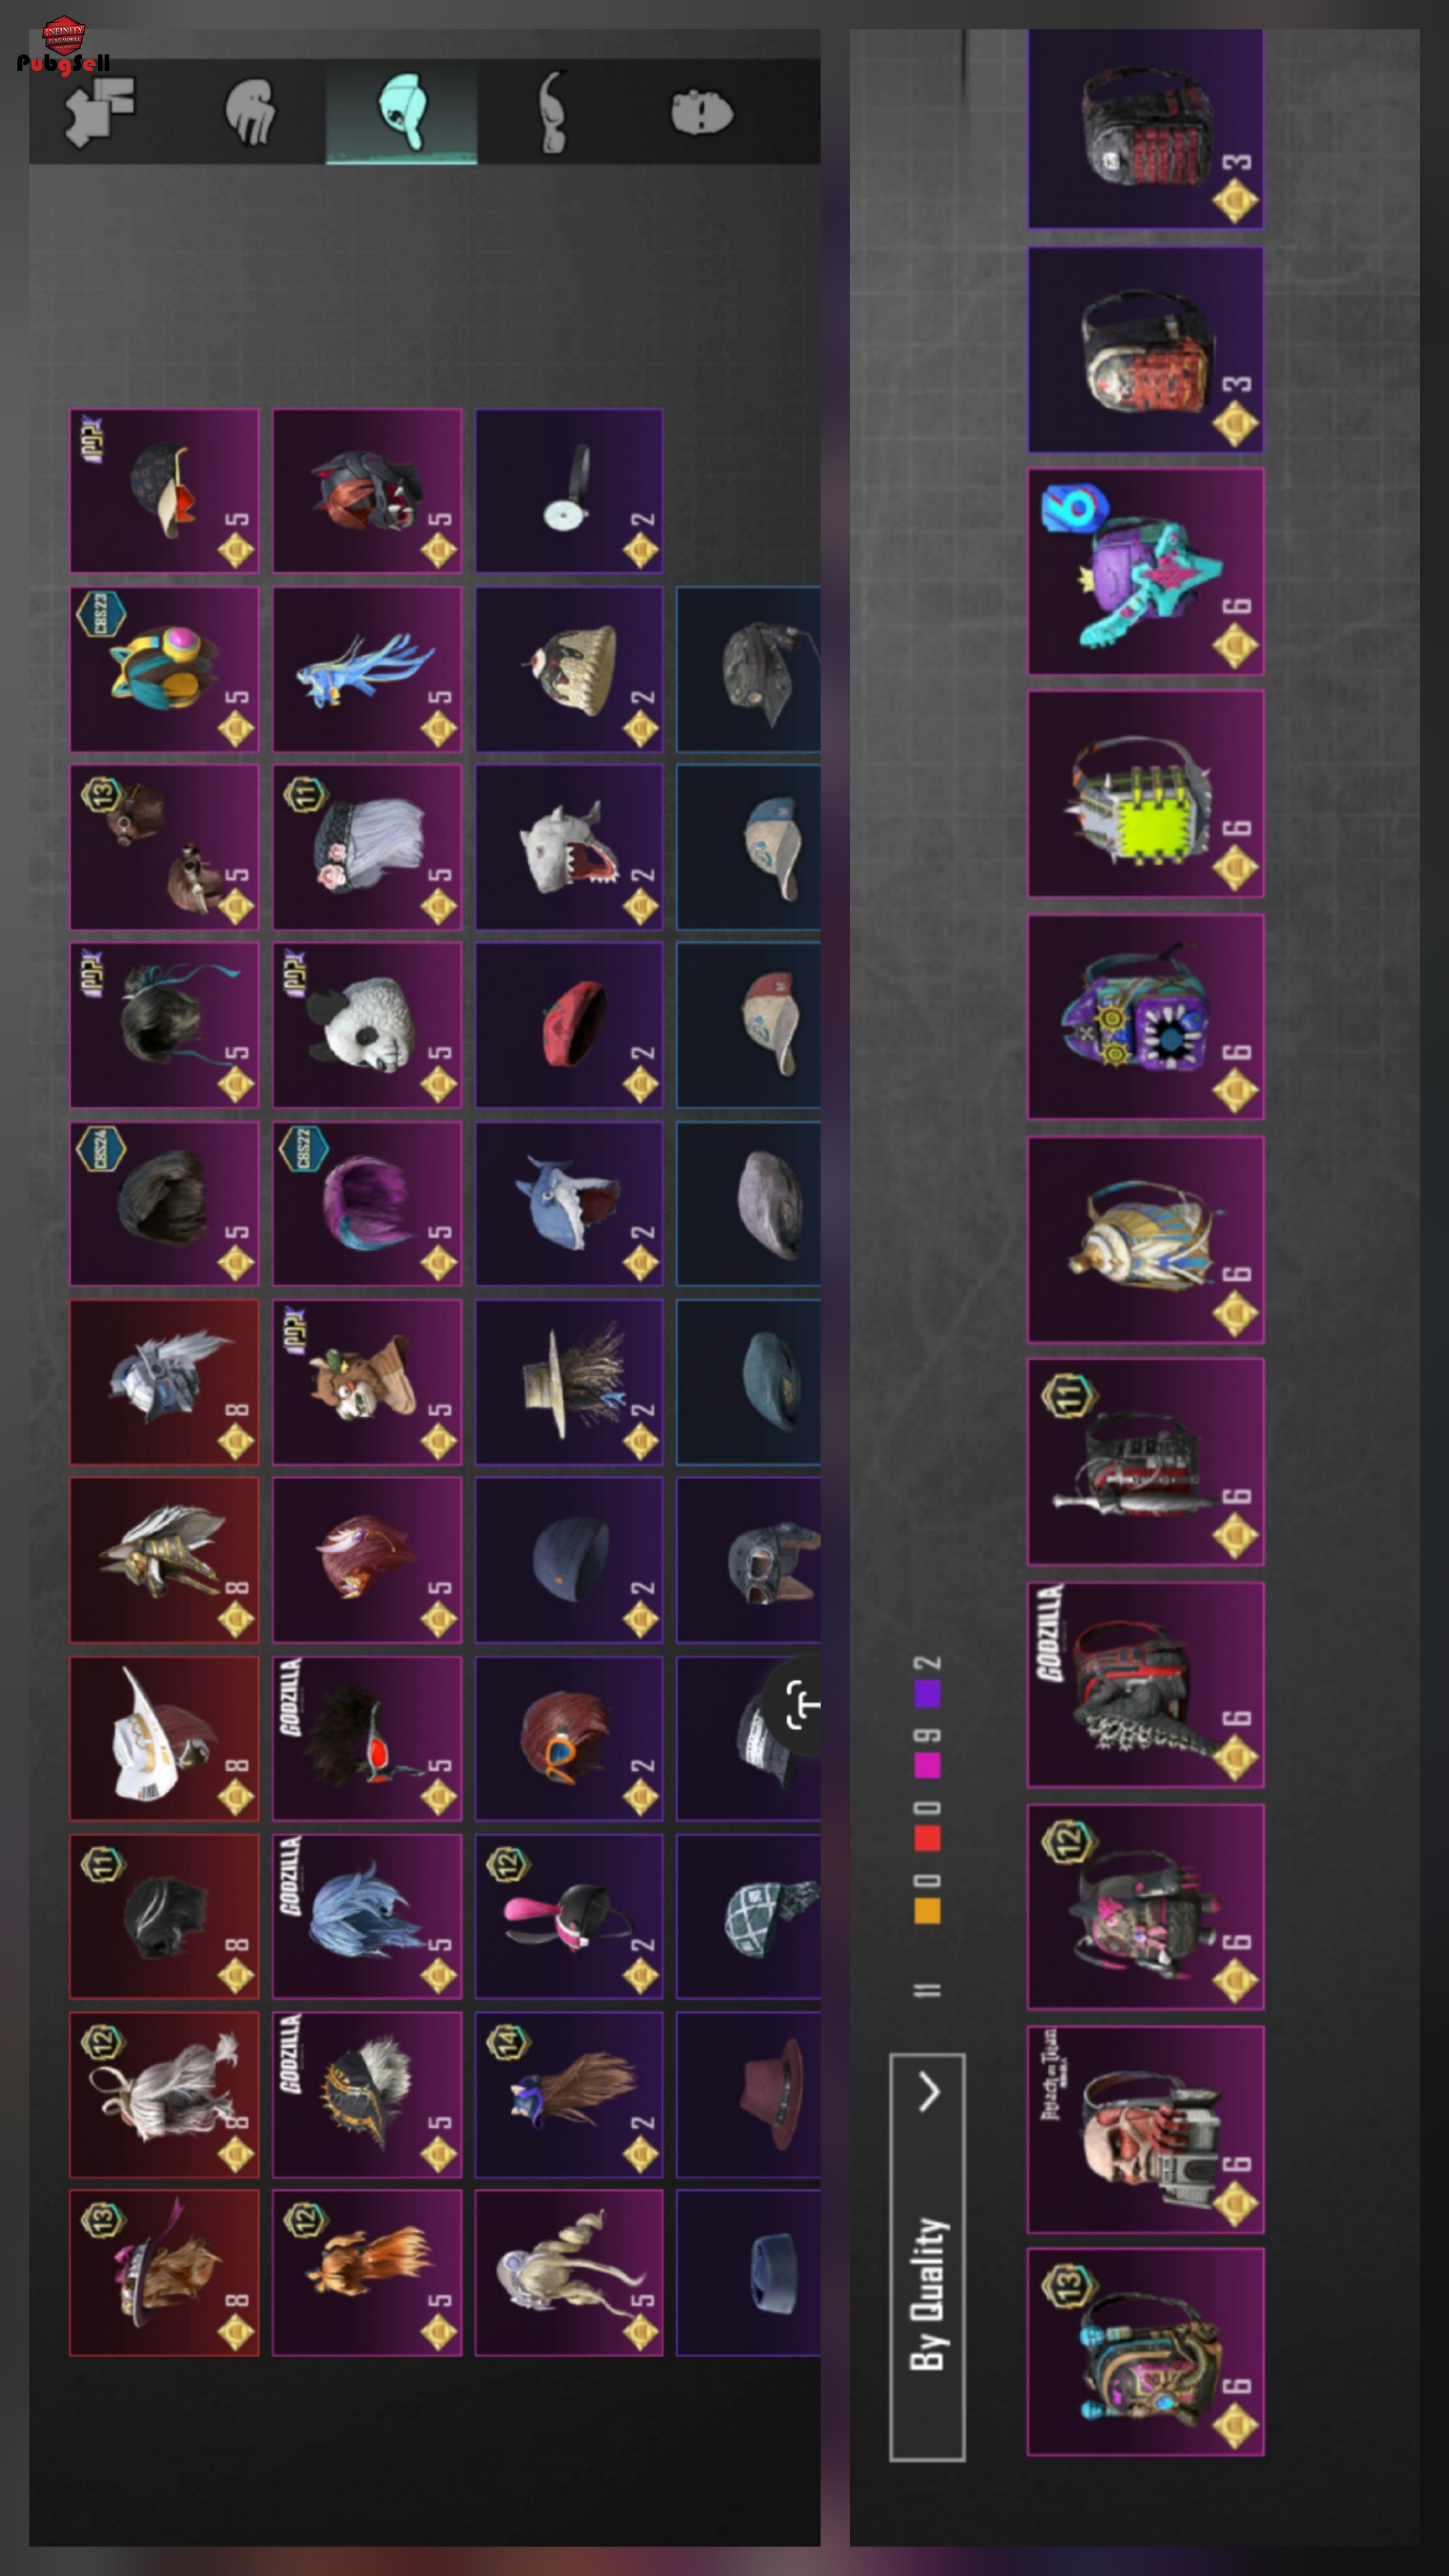Image resolution: width=1449 pixels, height=2576 pixels.
Task: Select the shark head hat item
Action: [x=569, y=1203]
